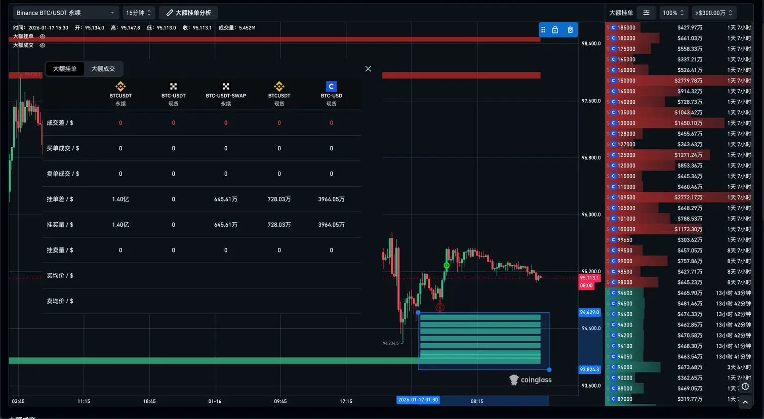Click the 1.40亿 value in the 挂单差 row
Image resolution: width=764 pixels, height=419 pixels.
[x=120, y=199]
